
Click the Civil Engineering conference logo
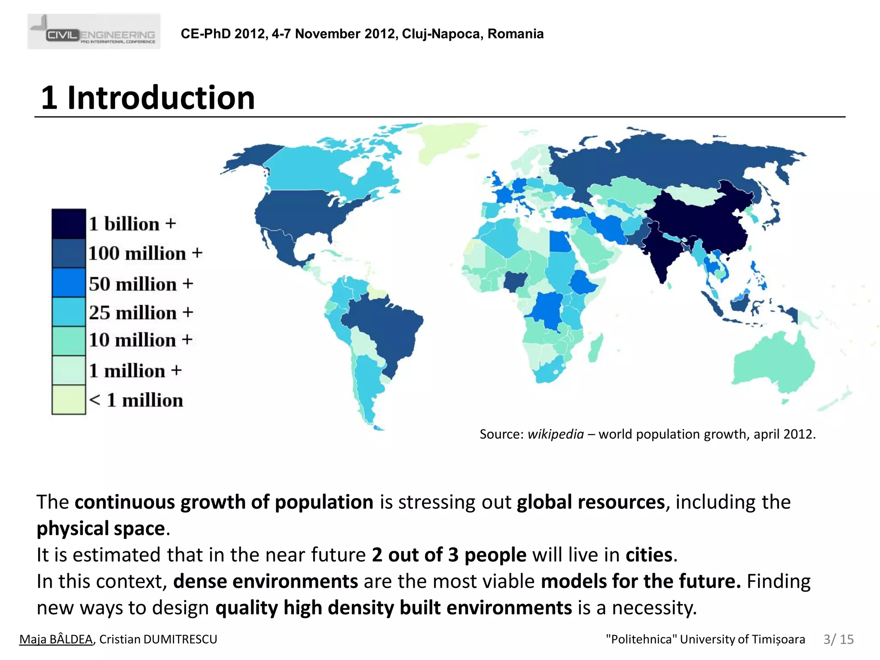pos(94,31)
